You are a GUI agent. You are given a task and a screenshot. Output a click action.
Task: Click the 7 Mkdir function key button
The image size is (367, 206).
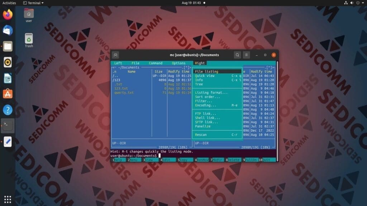coord(216,160)
